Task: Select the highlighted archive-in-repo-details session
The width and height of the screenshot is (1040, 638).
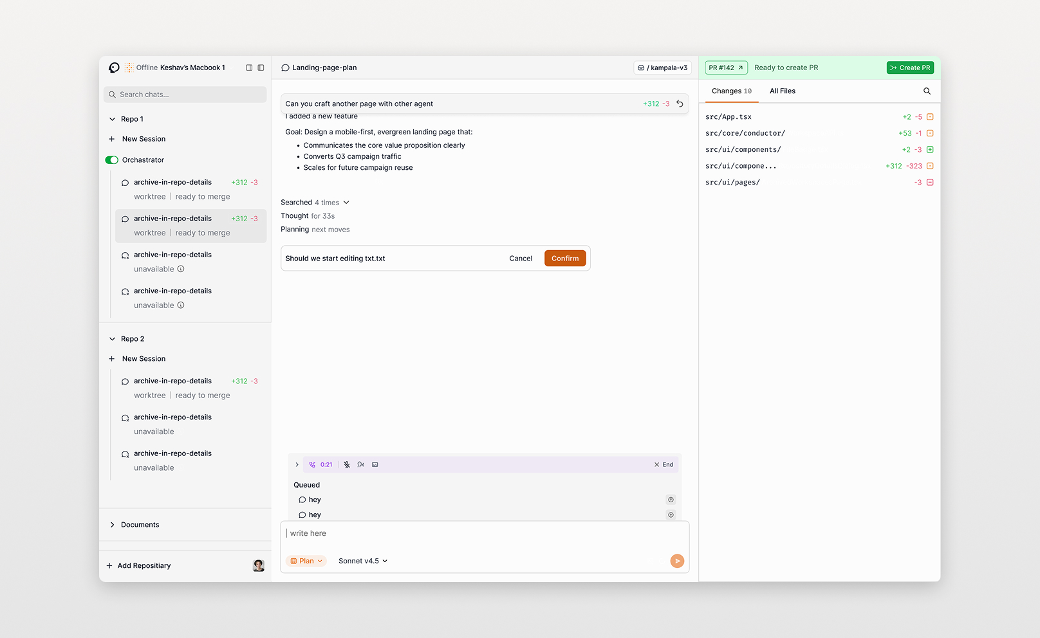Action: (x=190, y=226)
